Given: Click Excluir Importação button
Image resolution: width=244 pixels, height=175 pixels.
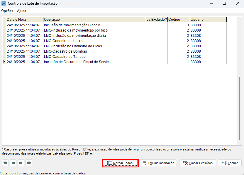Looking at the screenshot, I should click(158, 163).
